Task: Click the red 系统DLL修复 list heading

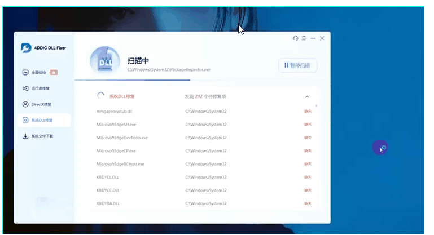Action: point(122,96)
